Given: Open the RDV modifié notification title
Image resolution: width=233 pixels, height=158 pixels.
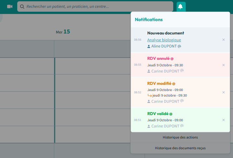Looking at the screenshot, I should 159,84.
